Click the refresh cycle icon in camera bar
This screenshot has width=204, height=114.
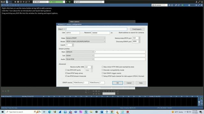click(x=178, y=5)
